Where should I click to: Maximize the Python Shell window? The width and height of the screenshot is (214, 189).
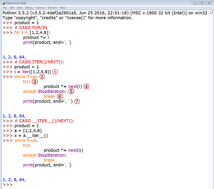coord(202,3)
